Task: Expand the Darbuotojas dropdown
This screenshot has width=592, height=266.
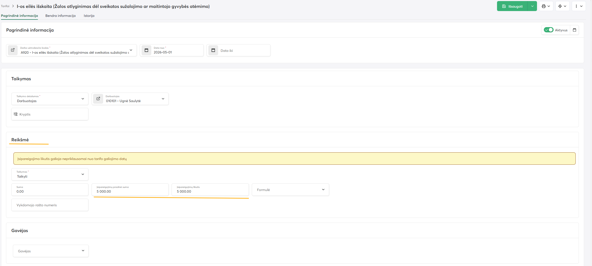Action: 163,99
